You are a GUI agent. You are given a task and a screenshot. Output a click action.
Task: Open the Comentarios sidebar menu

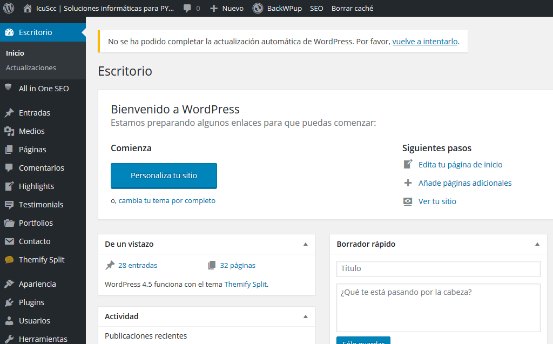tap(43, 168)
